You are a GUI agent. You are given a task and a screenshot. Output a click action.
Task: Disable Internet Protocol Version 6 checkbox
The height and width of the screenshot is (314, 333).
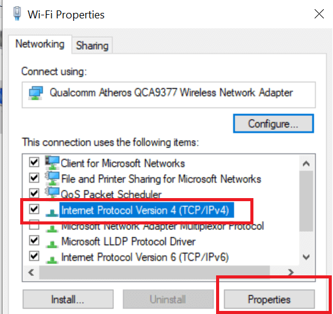[x=34, y=256]
